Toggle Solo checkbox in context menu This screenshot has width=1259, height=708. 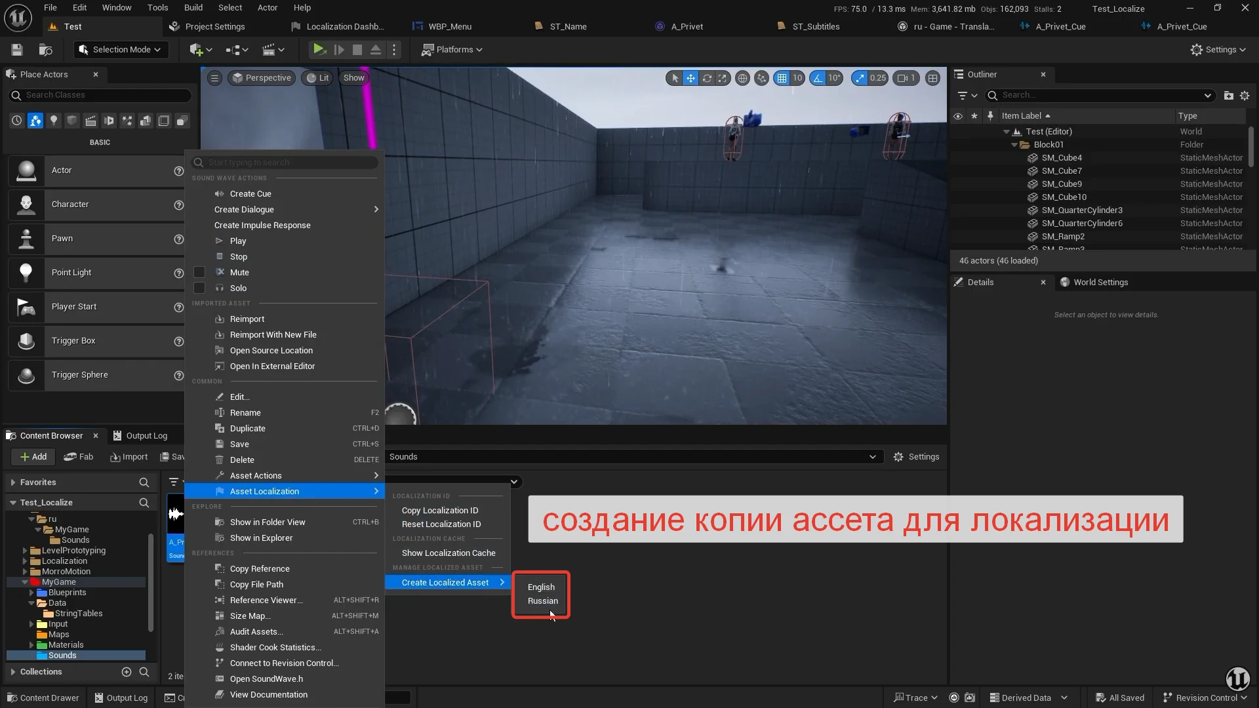coord(199,288)
